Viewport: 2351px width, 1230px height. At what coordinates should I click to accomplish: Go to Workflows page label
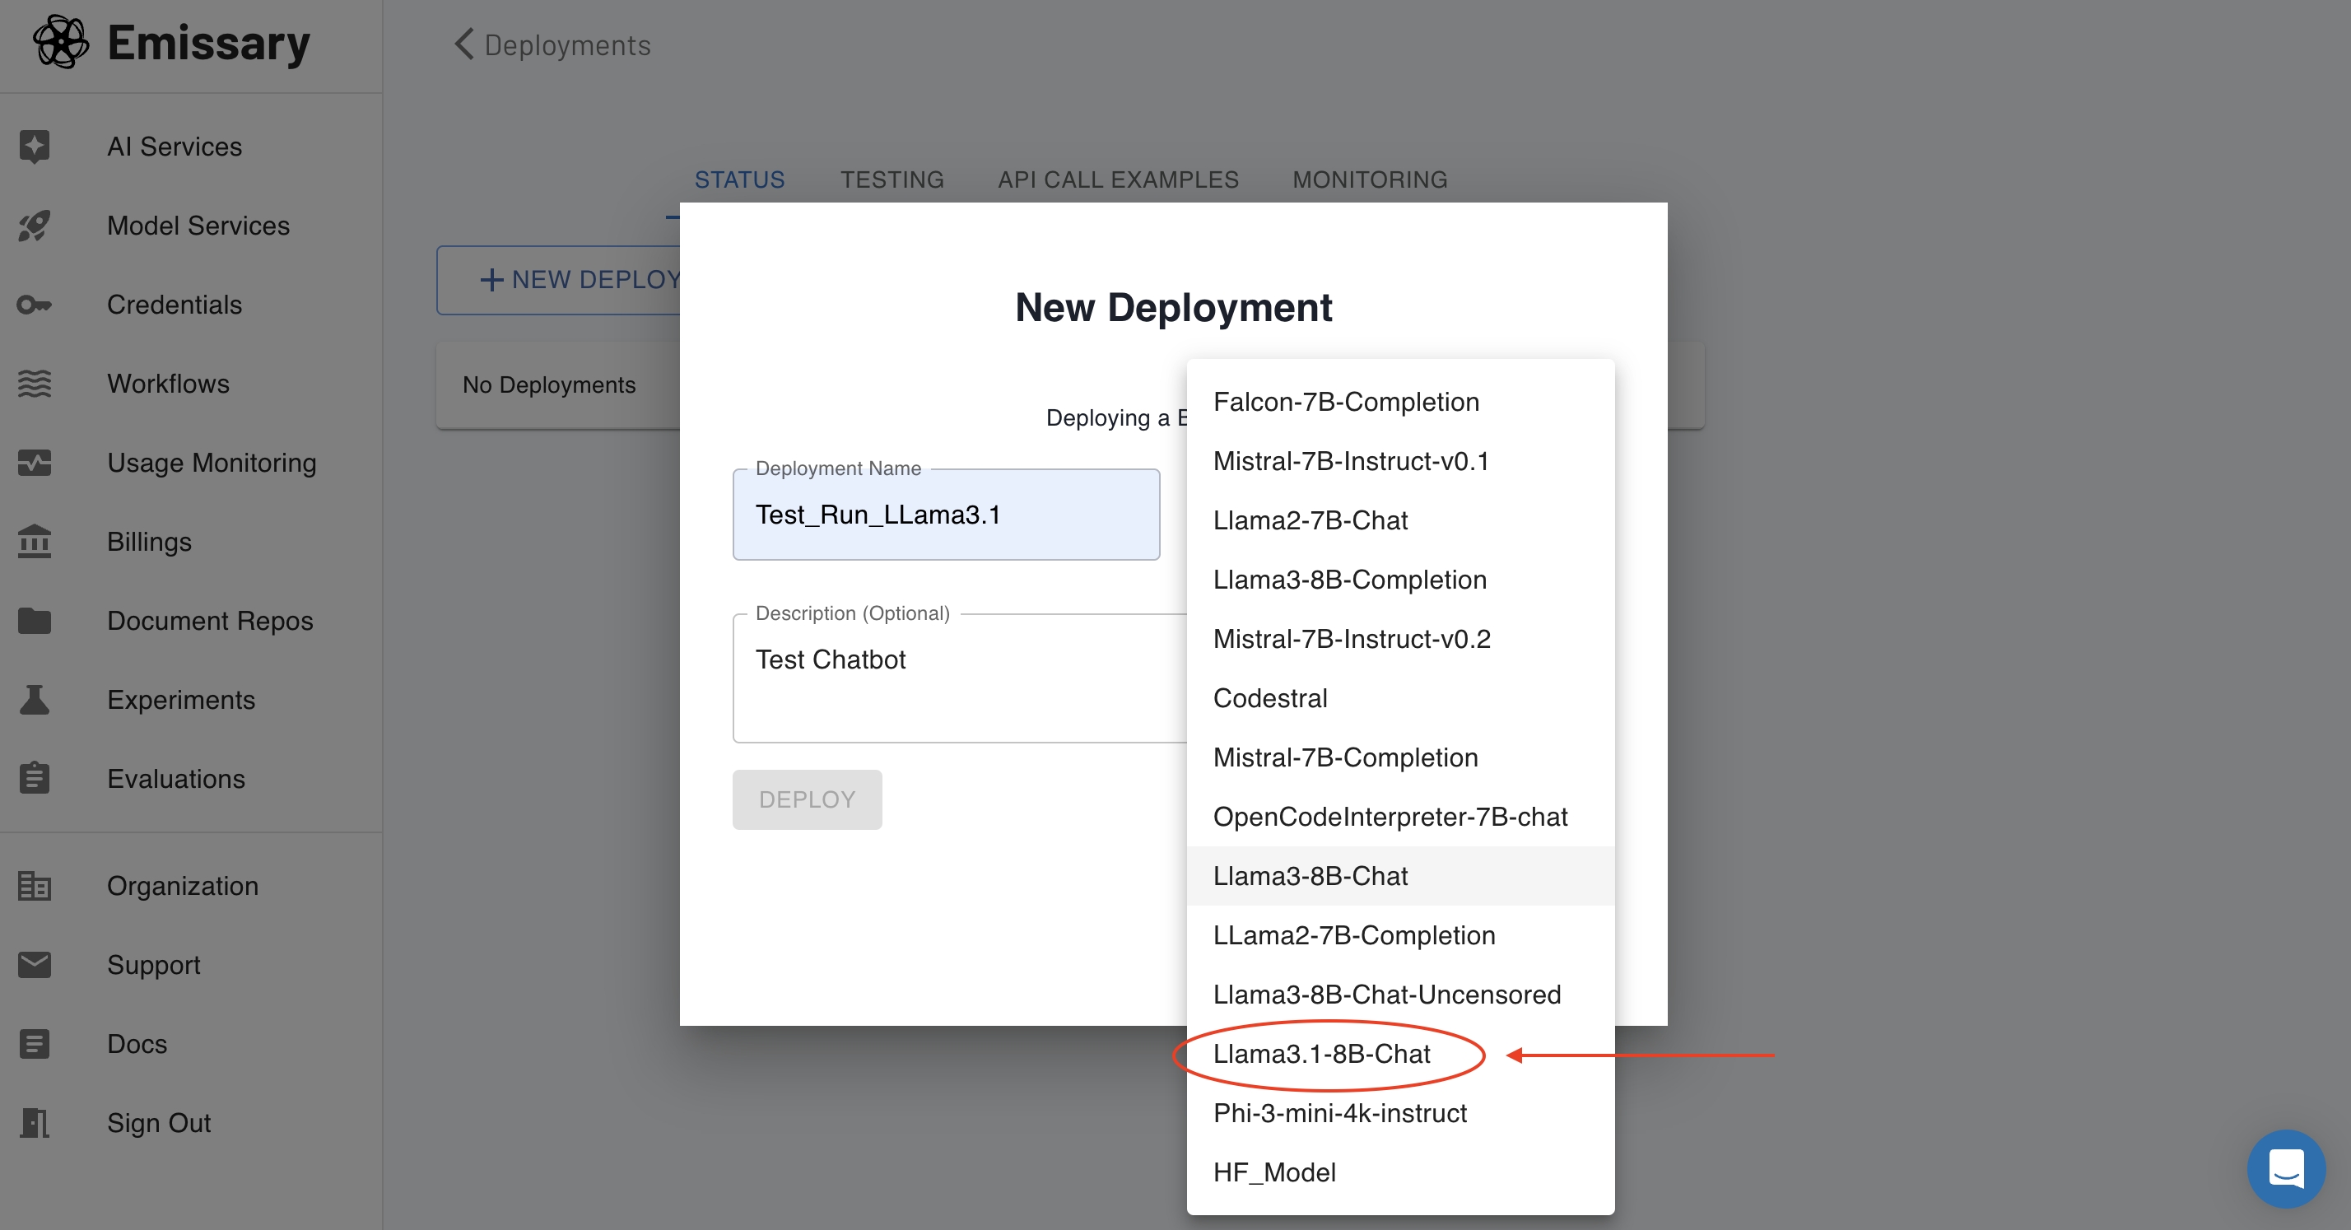coord(168,383)
